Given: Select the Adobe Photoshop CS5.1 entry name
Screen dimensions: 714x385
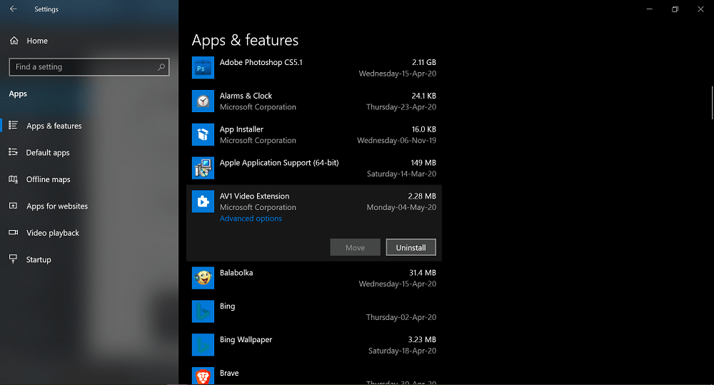Looking at the screenshot, I should click(261, 62).
